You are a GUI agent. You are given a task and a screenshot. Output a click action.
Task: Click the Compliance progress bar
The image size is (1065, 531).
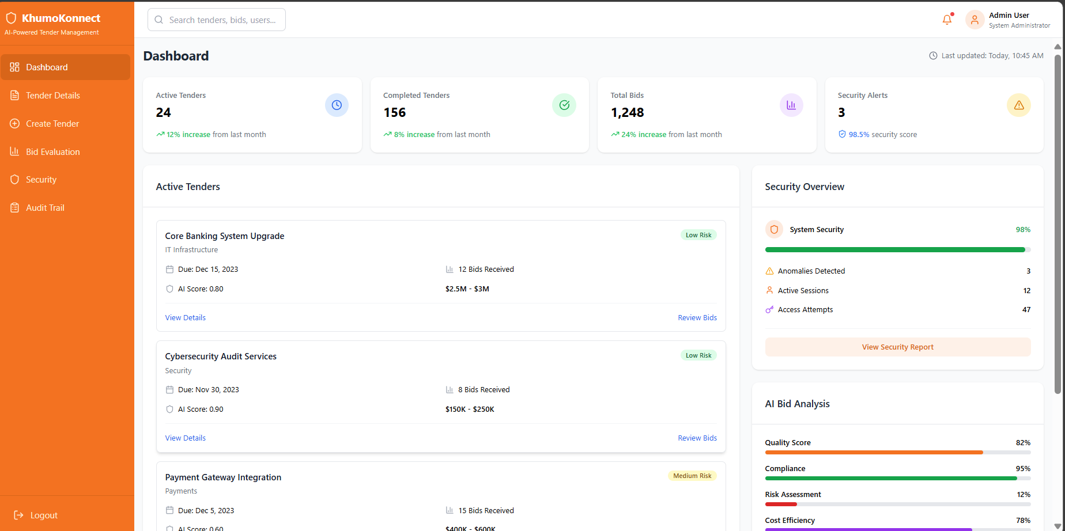[x=898, y=478]
